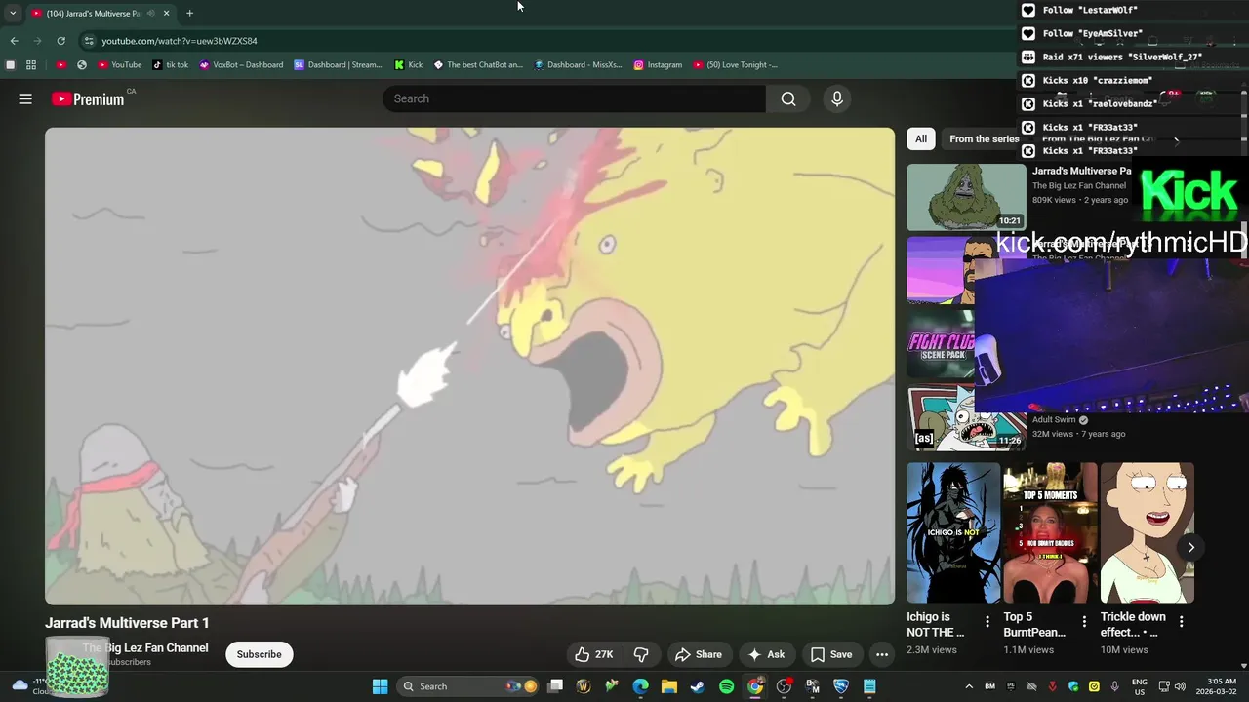The height and width of the screenshot is (702, 1249).
Task: Click the Windows taskbar Search box
Action: (468, 686)
